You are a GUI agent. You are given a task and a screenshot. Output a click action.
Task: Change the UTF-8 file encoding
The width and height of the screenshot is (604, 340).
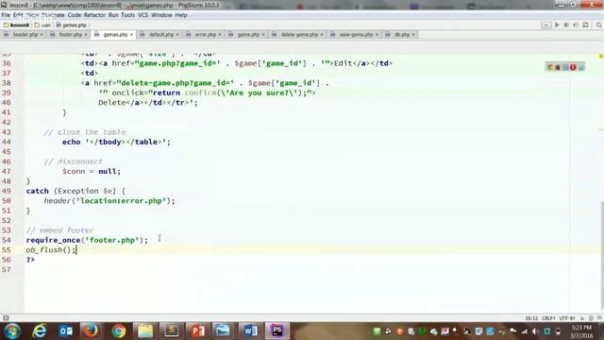567,318
